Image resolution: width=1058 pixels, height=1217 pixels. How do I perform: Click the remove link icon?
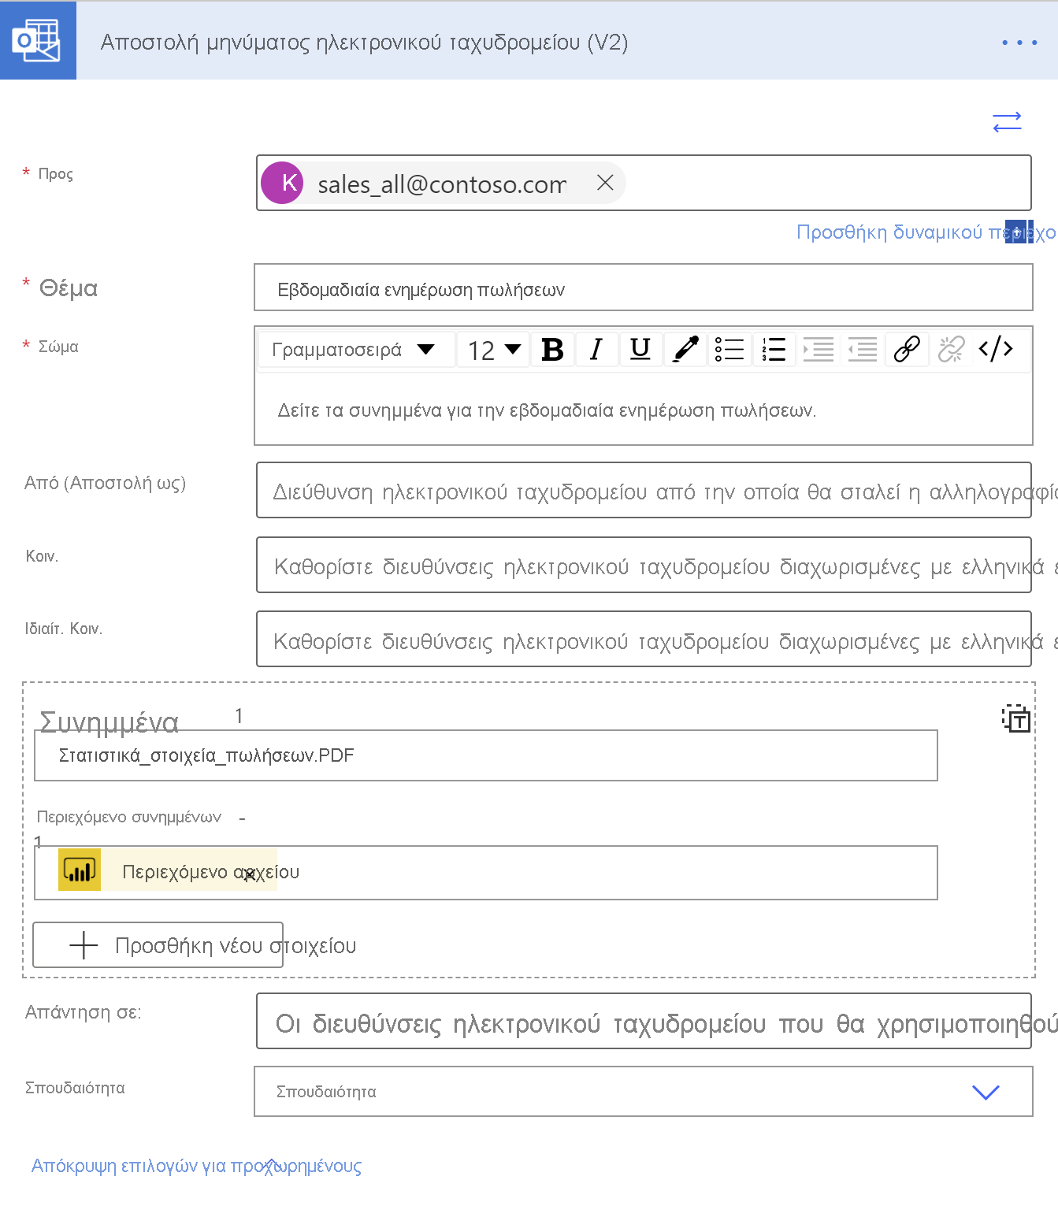coord(951,349)
